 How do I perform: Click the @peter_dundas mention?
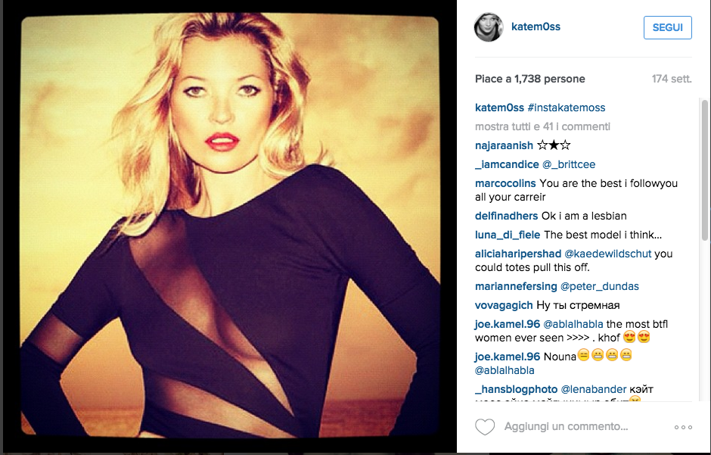pyautogui.click(x=600, y=286)
